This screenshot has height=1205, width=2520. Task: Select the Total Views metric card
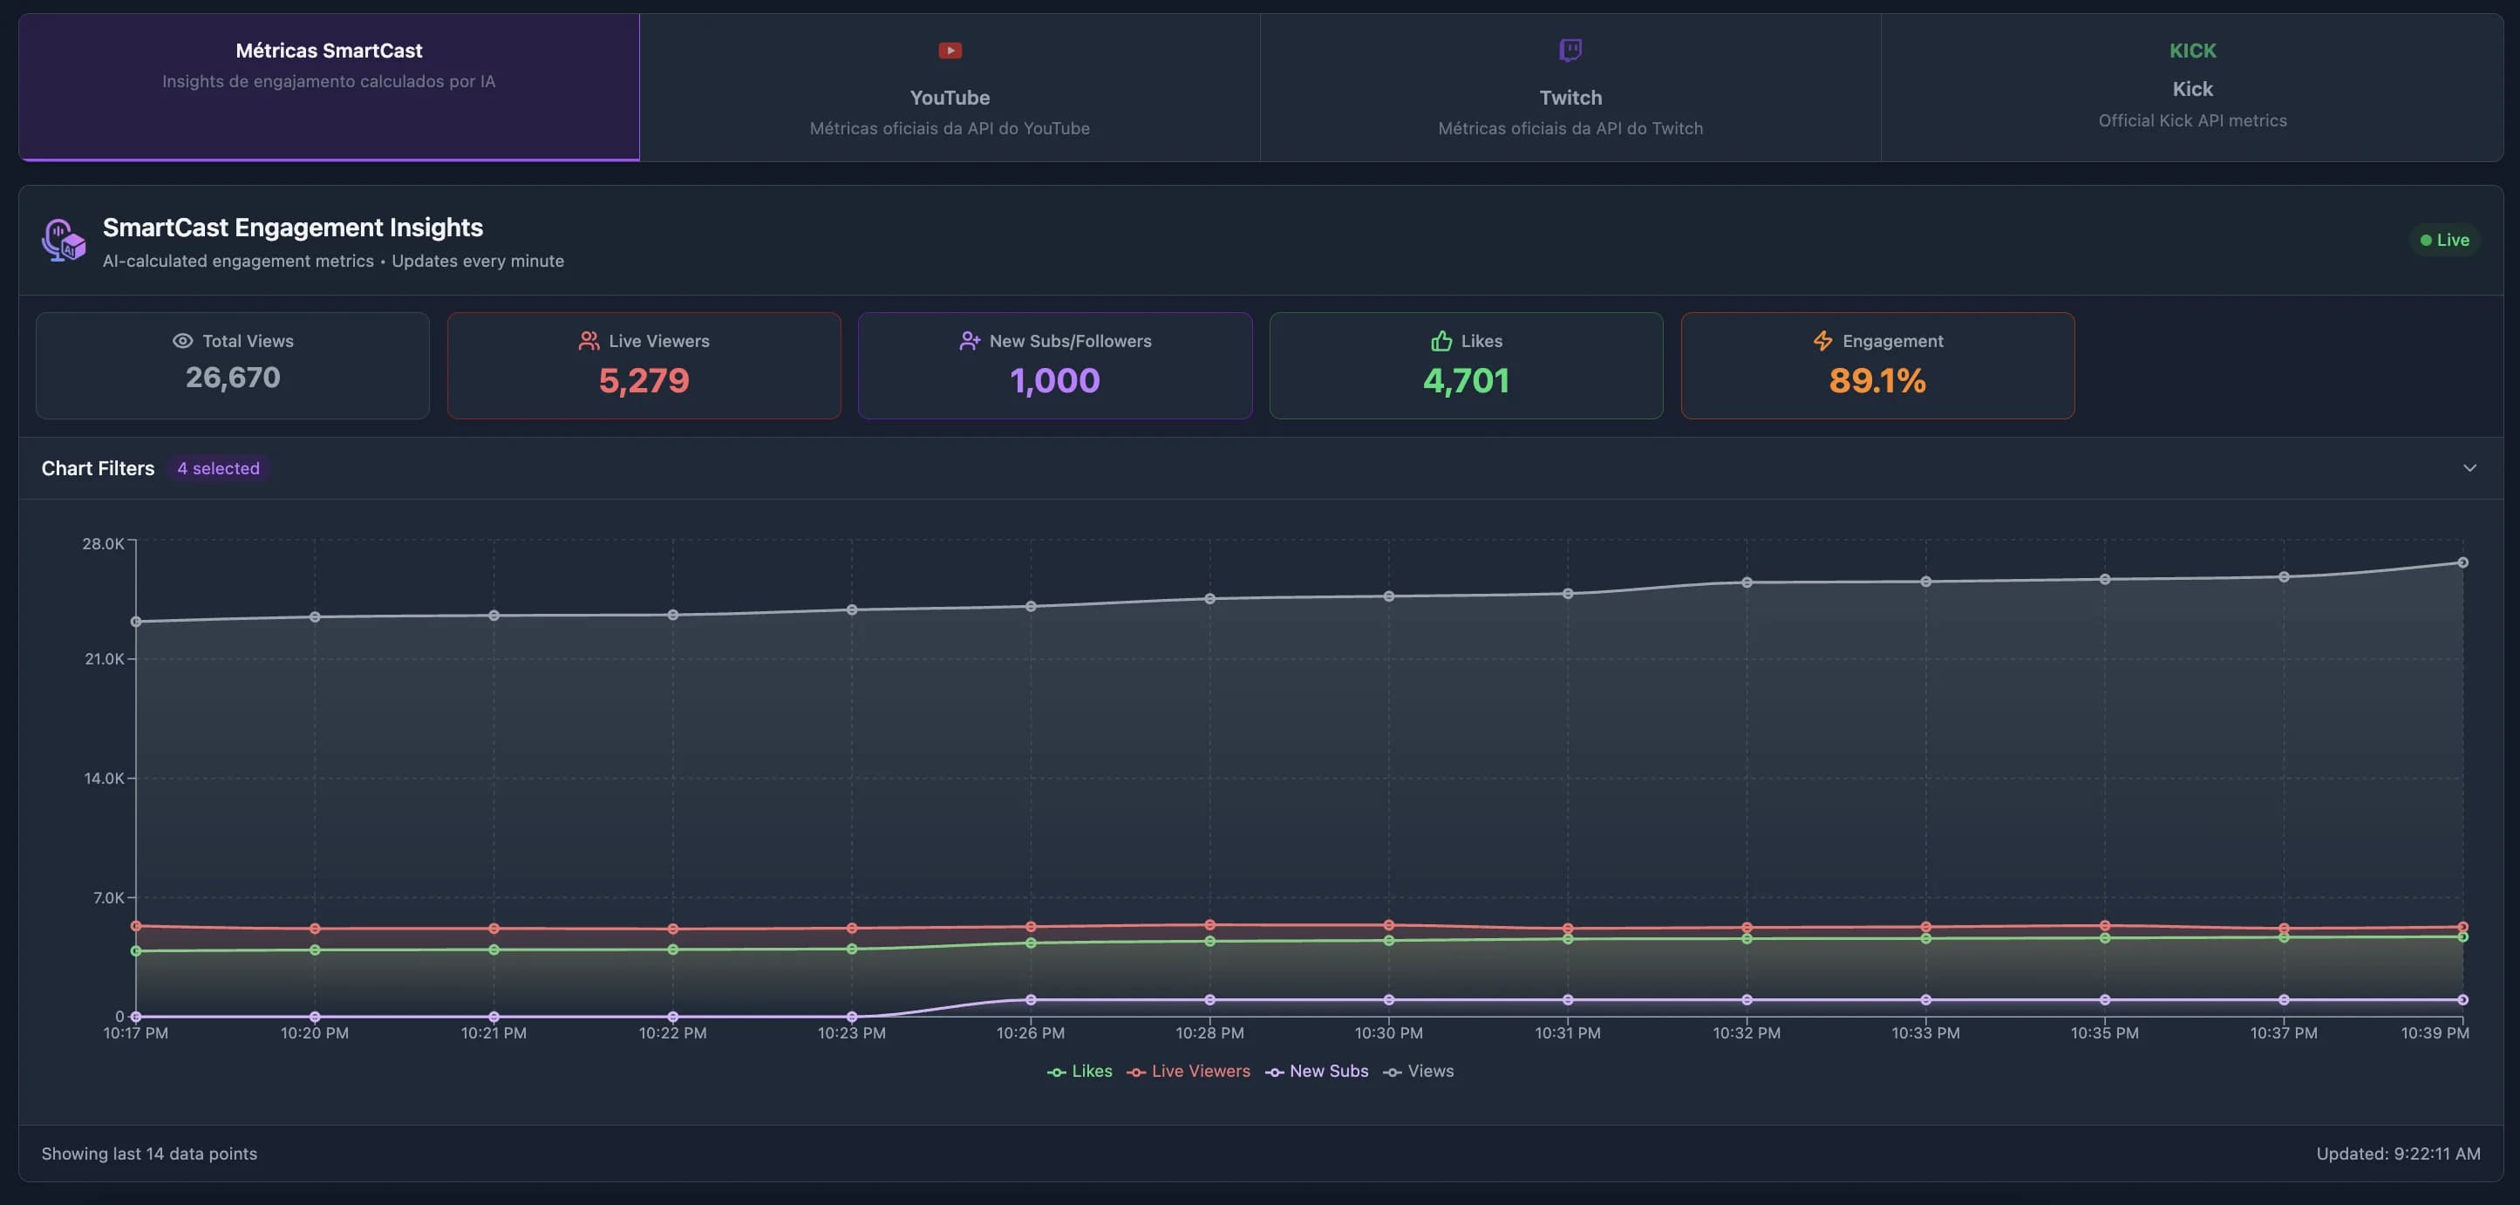[232, 364]
